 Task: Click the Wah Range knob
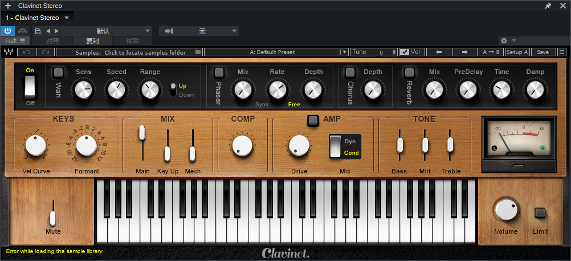150,89
